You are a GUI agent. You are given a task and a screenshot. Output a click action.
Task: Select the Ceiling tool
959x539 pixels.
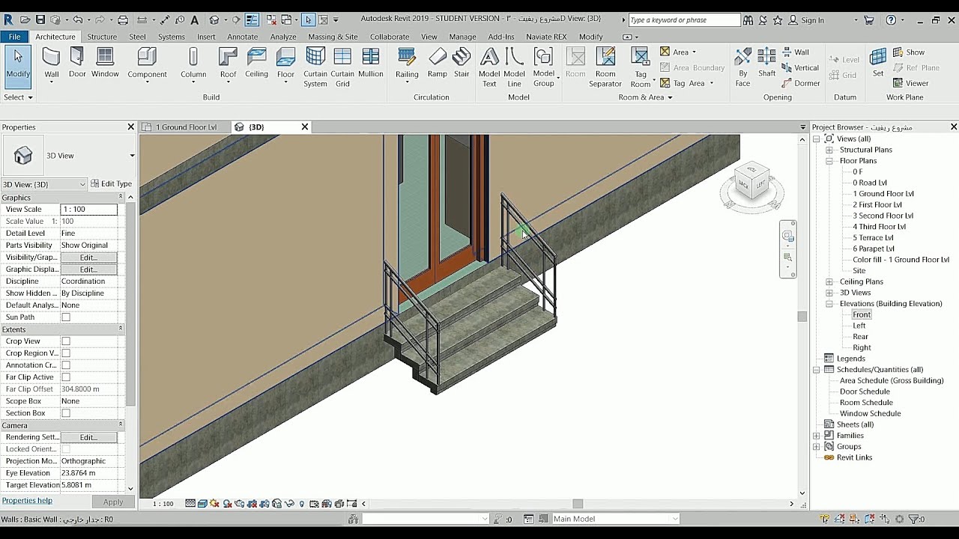click(256, 63)
